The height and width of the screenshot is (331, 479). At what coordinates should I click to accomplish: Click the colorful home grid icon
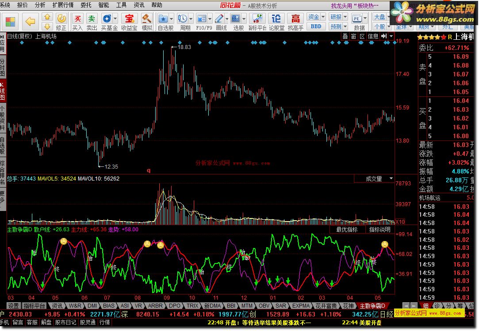10,21
